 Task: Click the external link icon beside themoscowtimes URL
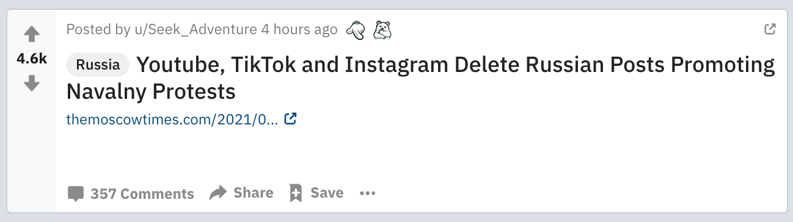(x=291, y=119)
